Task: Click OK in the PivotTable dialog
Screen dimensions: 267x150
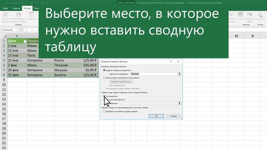Action: point(156,116)
